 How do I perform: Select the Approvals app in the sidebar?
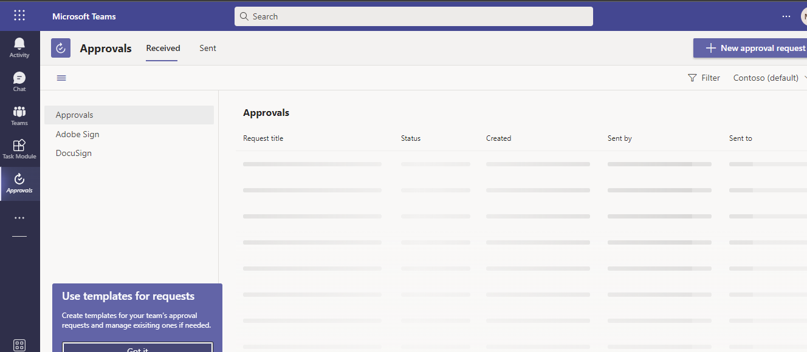pyautogui.click(x=19, y=183)
